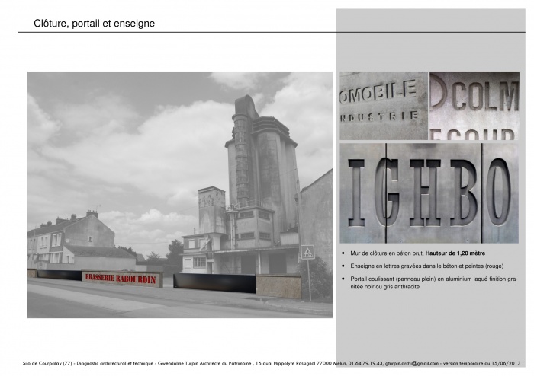Select the engraved OMOBILE INDUSTRIE thumbnail
Image resolution: width=534 pixels, height=376 pixels.
coord(383,105)
